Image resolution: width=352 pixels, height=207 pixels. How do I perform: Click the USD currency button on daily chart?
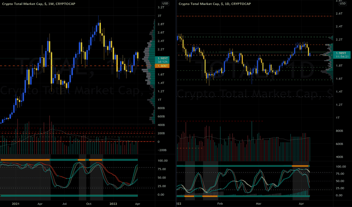click(x=343, y=3)
